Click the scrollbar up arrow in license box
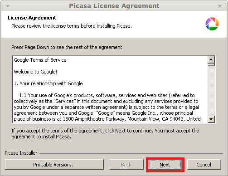The image size is (228, 176). coord(211,60)
